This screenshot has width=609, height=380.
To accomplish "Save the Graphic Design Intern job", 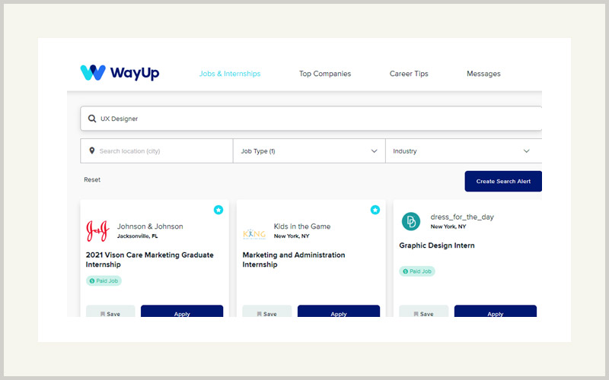I will [424, 312].
